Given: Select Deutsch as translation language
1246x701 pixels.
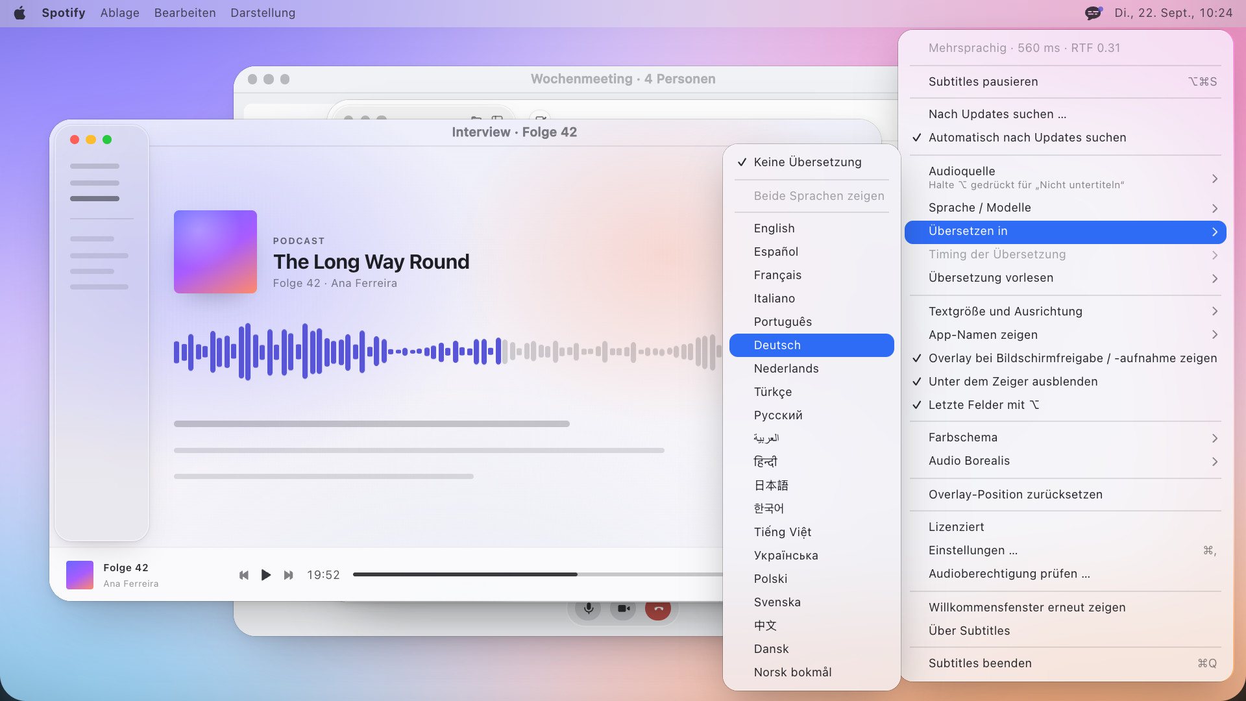Looking at the screenshot, I should point(812,345).
